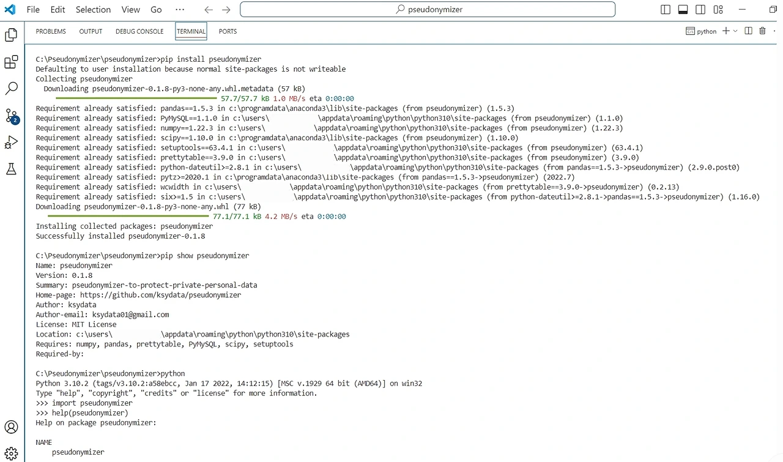The image size is (783, 462).
Task: Switch to the Ports tab
Action: tap(228, 31)
